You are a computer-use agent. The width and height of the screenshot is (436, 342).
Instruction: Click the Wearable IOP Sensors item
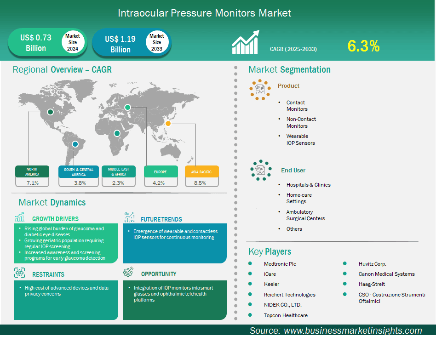click(x=300, y=139)
